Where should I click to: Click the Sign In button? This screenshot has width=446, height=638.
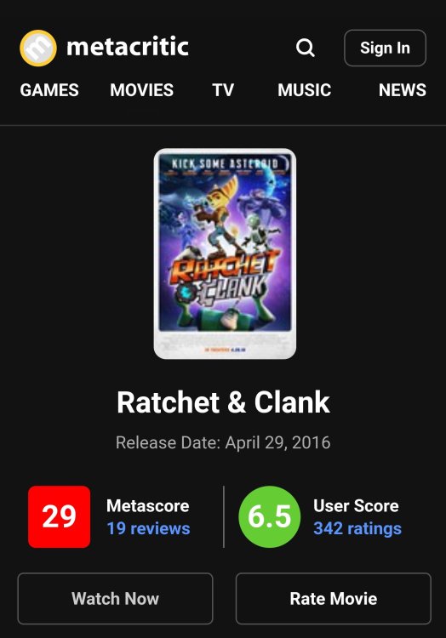(x=385, y=48)
